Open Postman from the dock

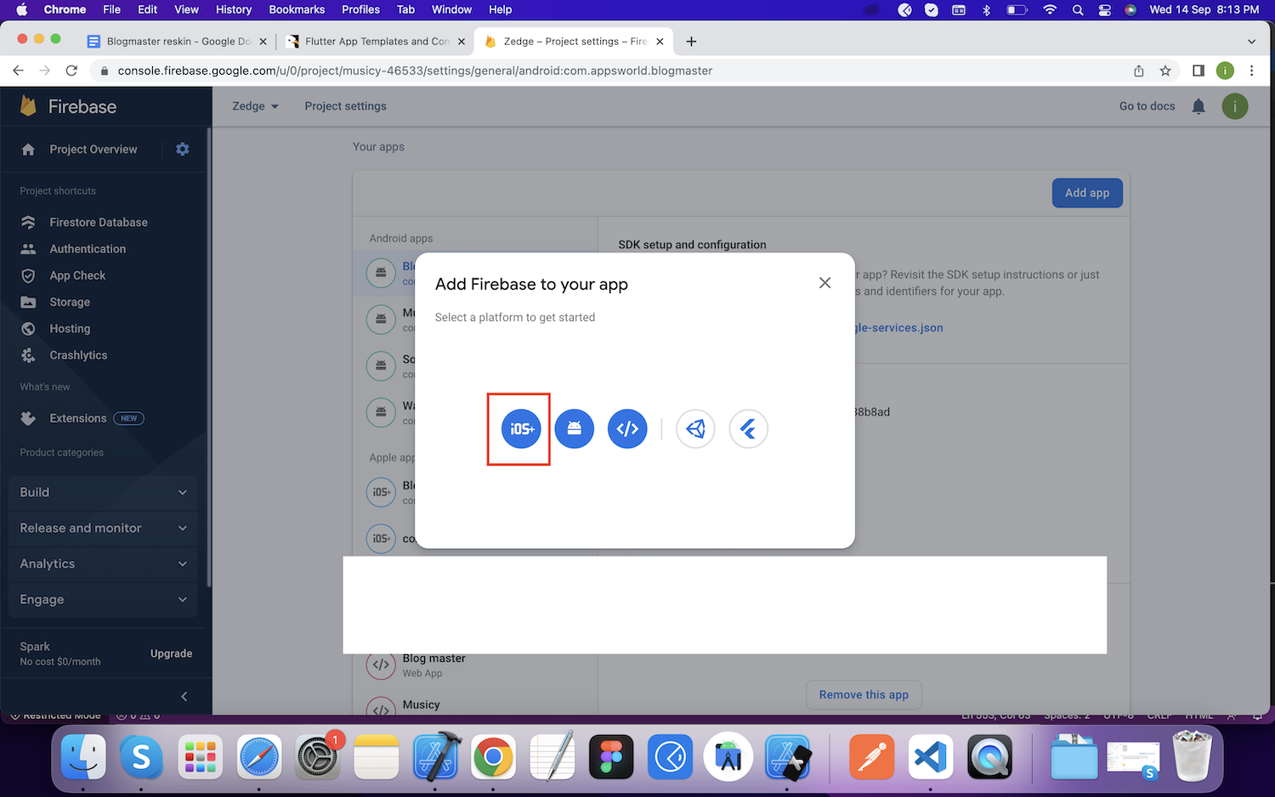pos(872,756)
